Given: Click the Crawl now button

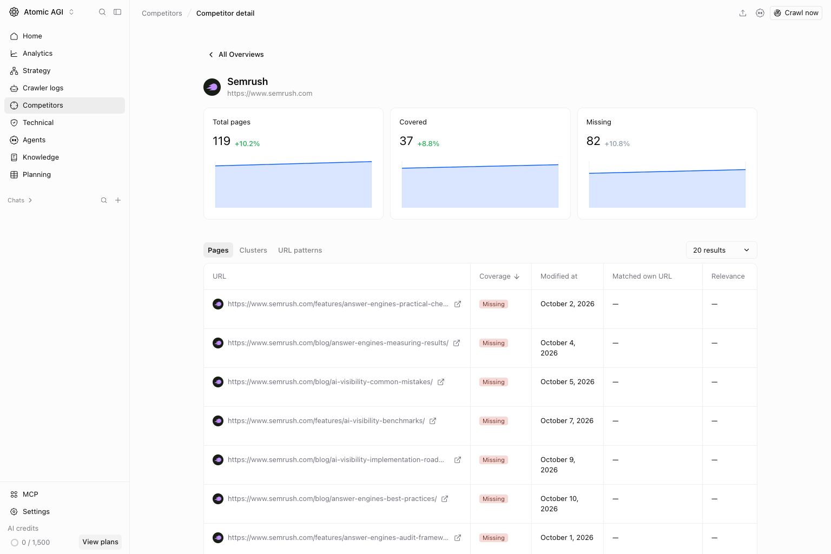Looking at the screenshot, I should coord(796,13).
